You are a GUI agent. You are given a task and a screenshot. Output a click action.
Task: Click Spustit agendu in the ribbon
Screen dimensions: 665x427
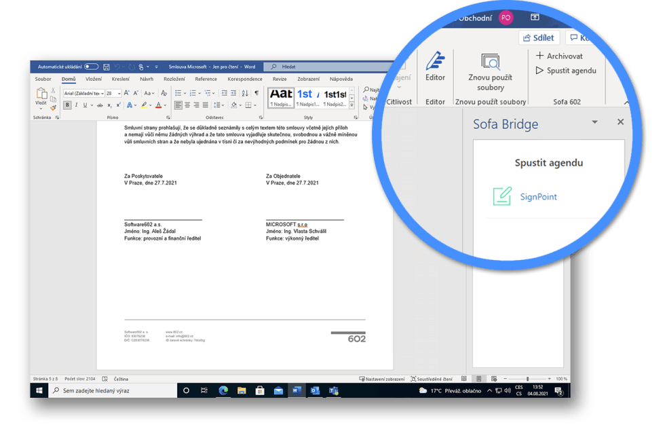tap(566, 71)
